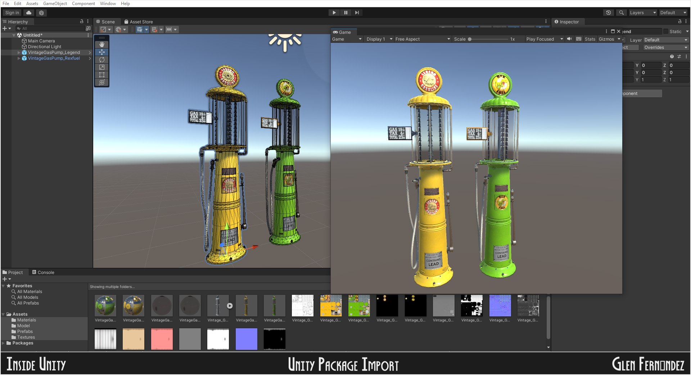
Task: Expand the VintageGasPump_Legend hierarchy item
Action: click(x=19, y=52)
